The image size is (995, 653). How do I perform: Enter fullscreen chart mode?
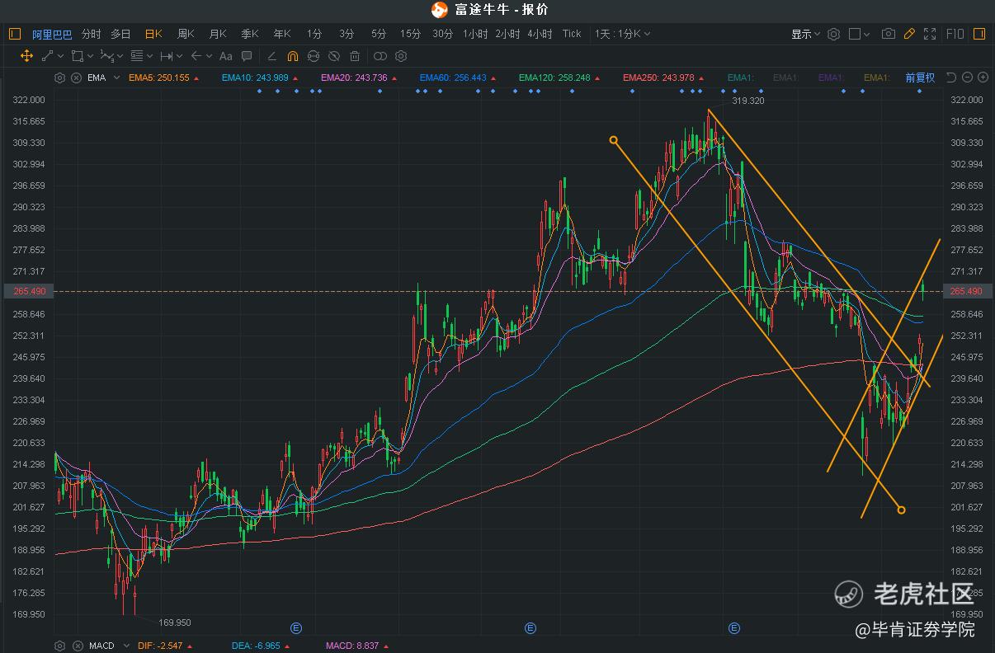pyautogui.click(x=930, y=34)
